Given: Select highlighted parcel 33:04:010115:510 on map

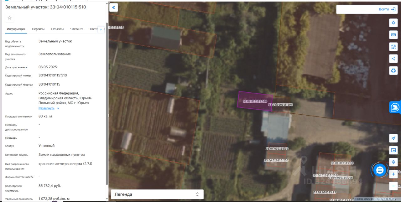Looking at the screenshot, I should coord(255,101).
